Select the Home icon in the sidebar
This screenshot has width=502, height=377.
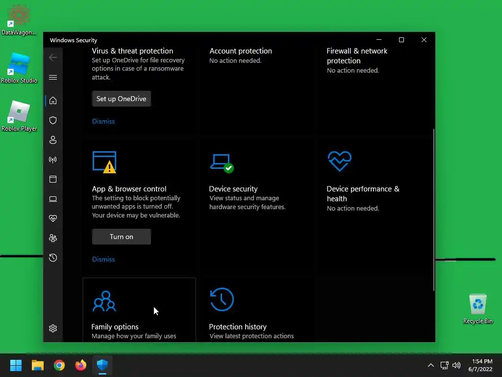point(53,101)
